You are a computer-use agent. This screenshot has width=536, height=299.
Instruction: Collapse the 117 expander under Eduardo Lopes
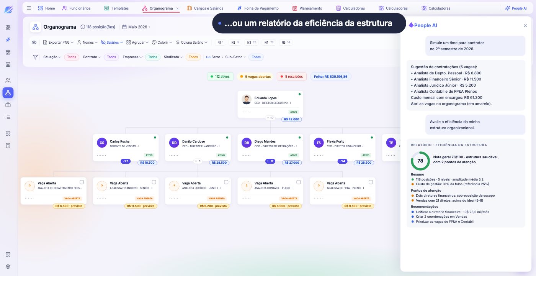[x=270, y=118]
